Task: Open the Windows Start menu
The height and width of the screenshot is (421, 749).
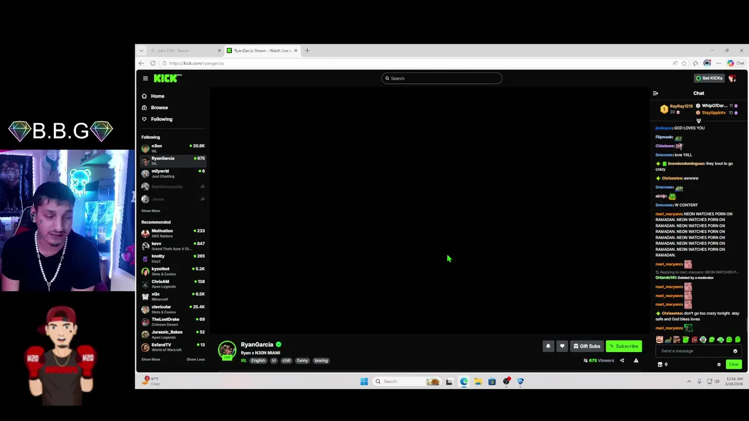Action: pos(364,382)
